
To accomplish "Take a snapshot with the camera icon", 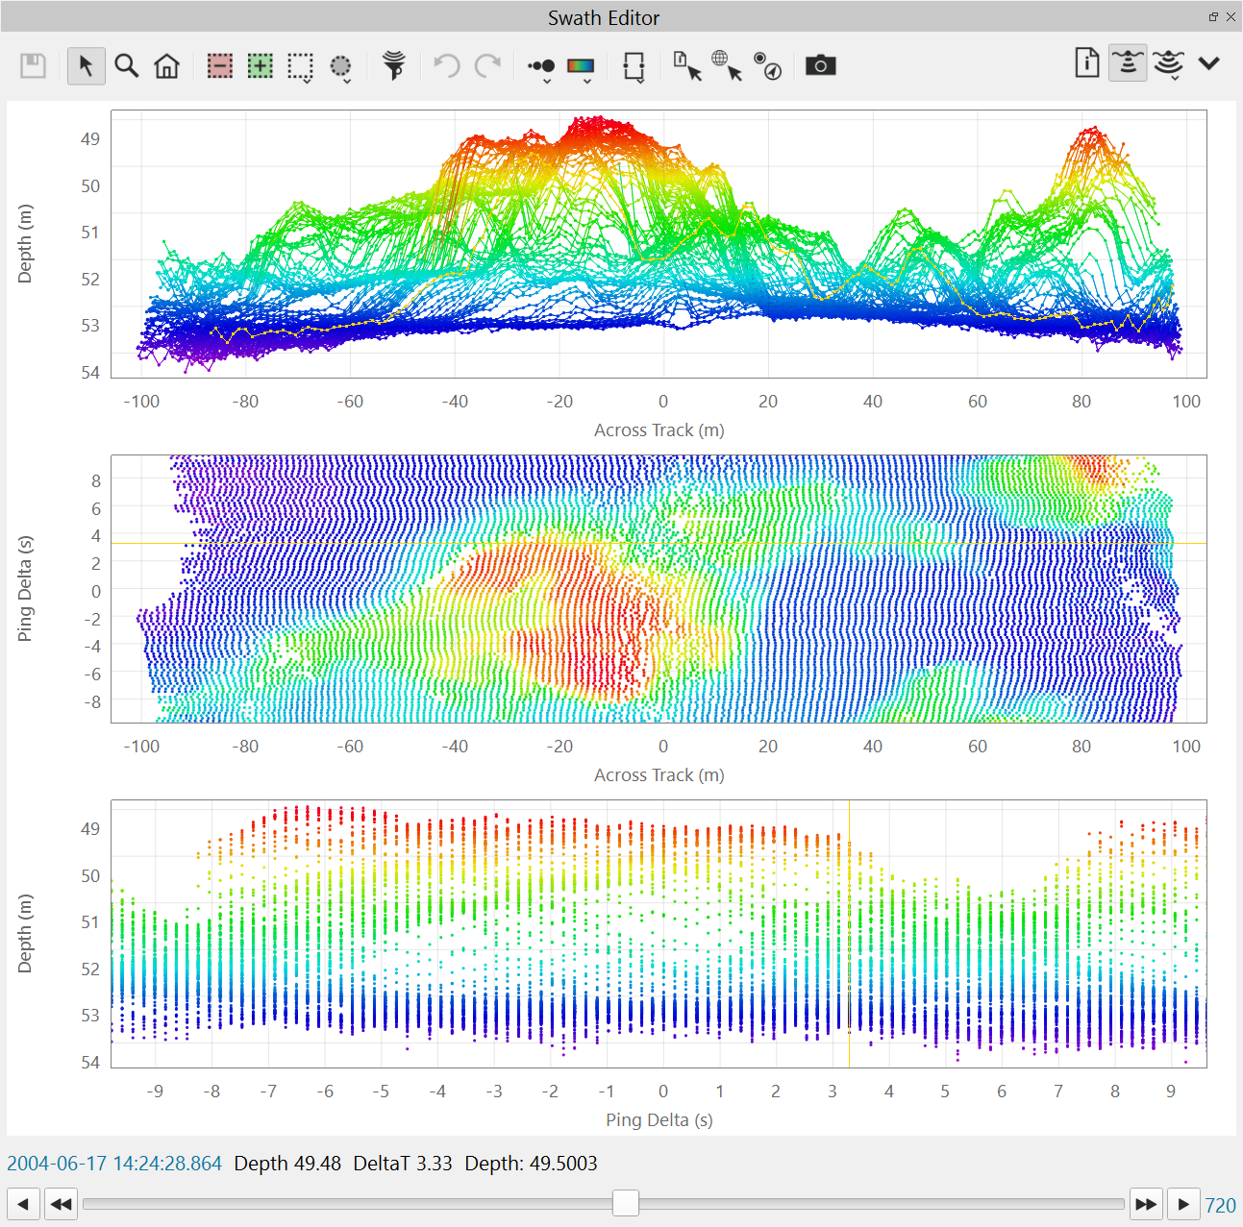I will [x=820, y=66].
